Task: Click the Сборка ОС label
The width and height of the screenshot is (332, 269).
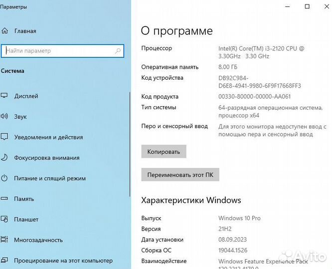Action: pyautogui.click(x=156, y=251)
